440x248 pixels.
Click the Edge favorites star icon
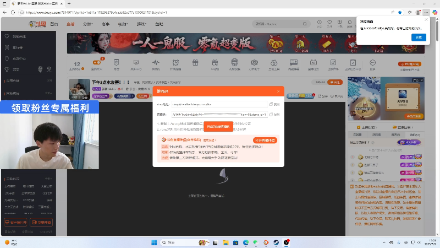400,12
